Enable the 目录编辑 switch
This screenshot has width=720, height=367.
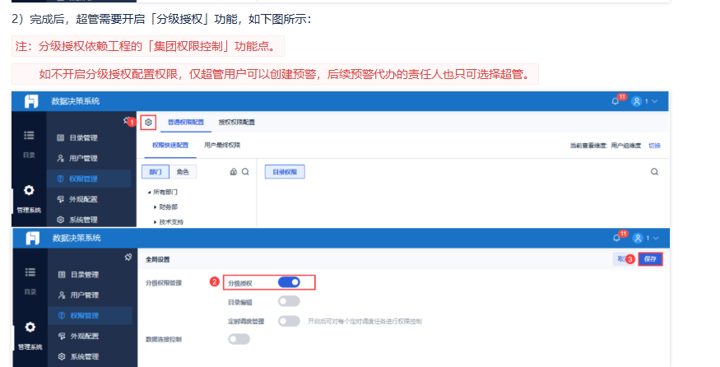(x=289, y=301)
